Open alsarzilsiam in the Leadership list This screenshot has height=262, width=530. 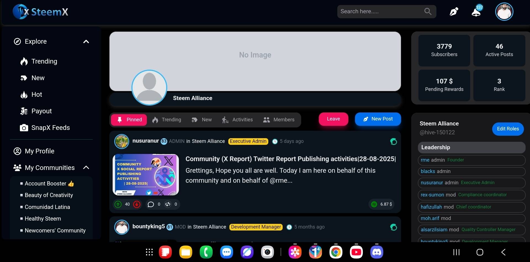[434, 230]
